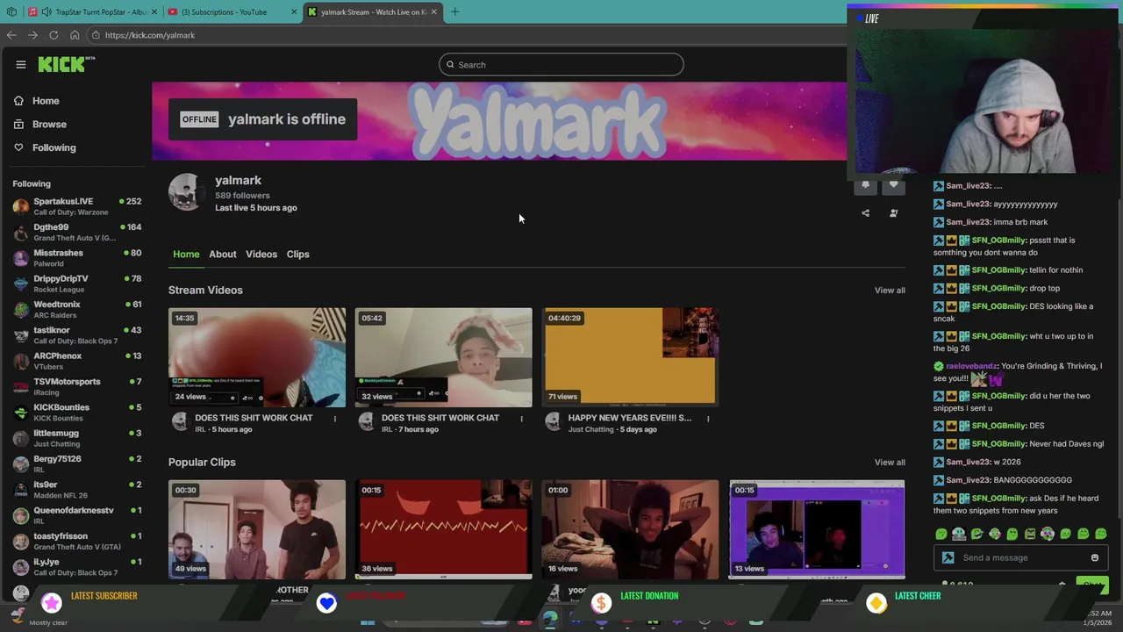Switch to the Videos channel tab

point(261,255)
